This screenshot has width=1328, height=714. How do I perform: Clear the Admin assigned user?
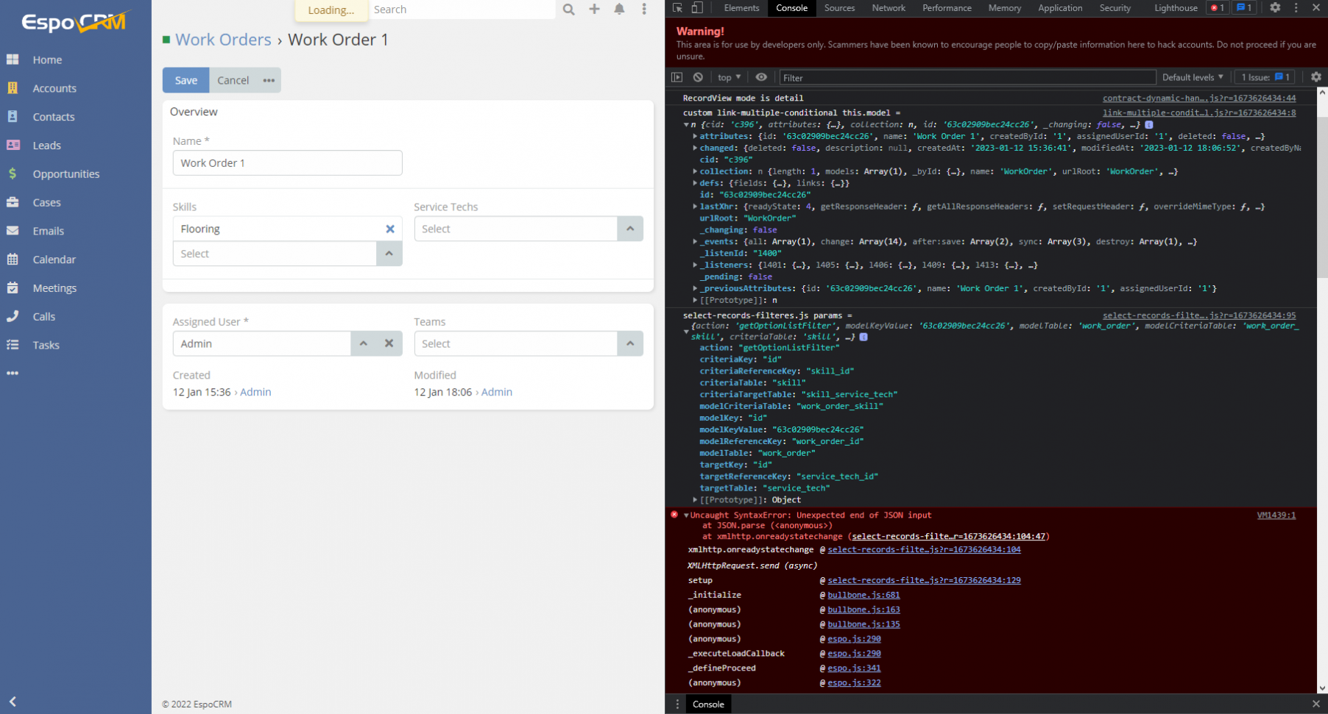point(389,343)
